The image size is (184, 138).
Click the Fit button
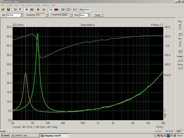coord(180,34)
